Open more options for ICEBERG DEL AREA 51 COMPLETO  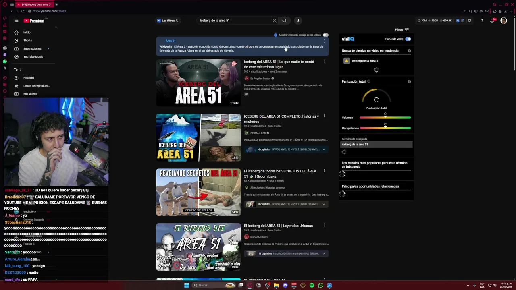pos(325,116)
